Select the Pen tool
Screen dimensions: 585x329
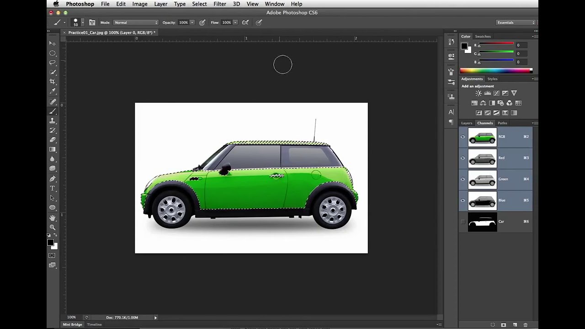tap(52, 179)
